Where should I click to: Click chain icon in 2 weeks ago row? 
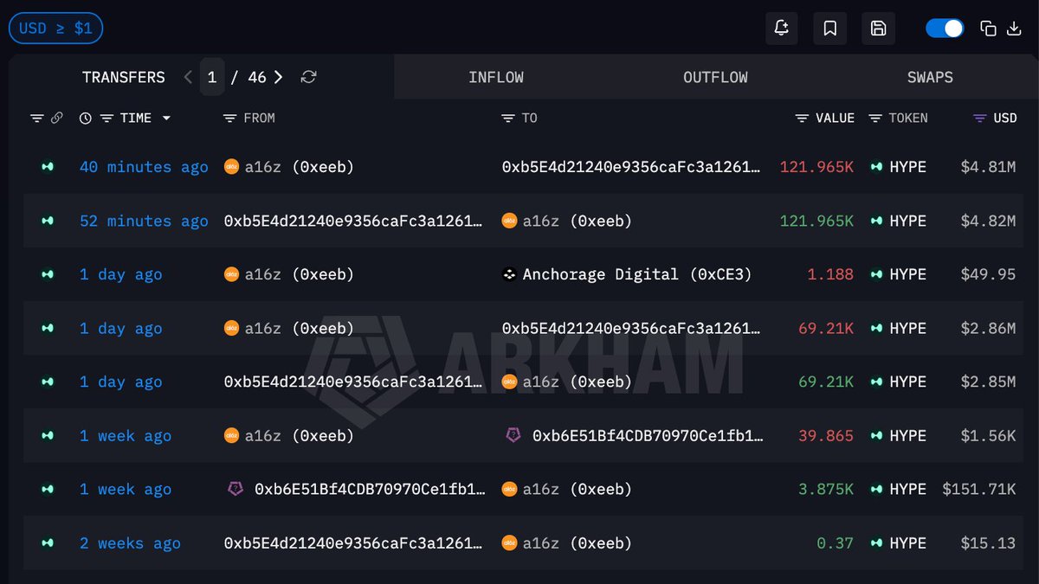pyautogui.click(x=48, y=543)
